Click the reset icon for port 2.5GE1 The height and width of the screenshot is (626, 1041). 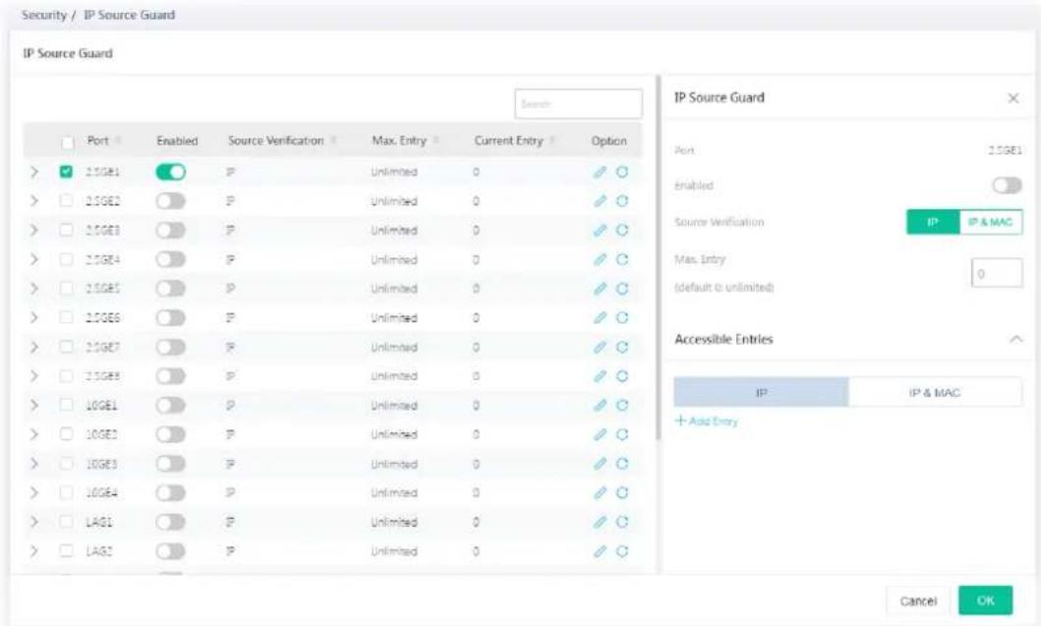[x=622, y=172]
